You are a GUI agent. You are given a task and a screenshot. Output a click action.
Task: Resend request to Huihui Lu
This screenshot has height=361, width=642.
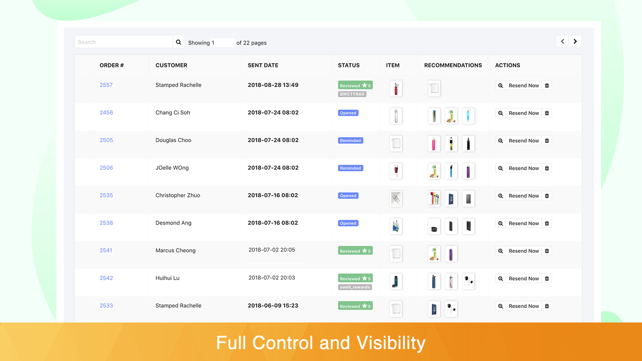(x=524, y=279)
